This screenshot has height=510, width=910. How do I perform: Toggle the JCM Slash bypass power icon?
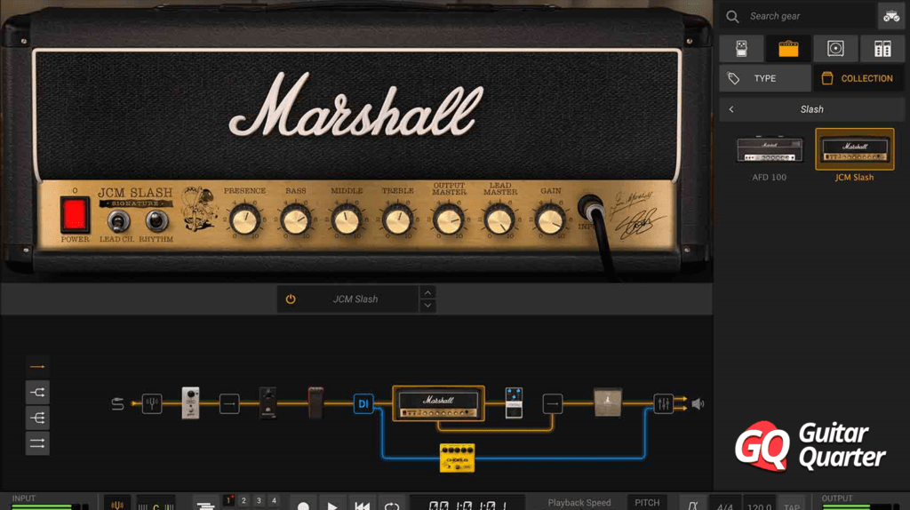tap(291, 299)
